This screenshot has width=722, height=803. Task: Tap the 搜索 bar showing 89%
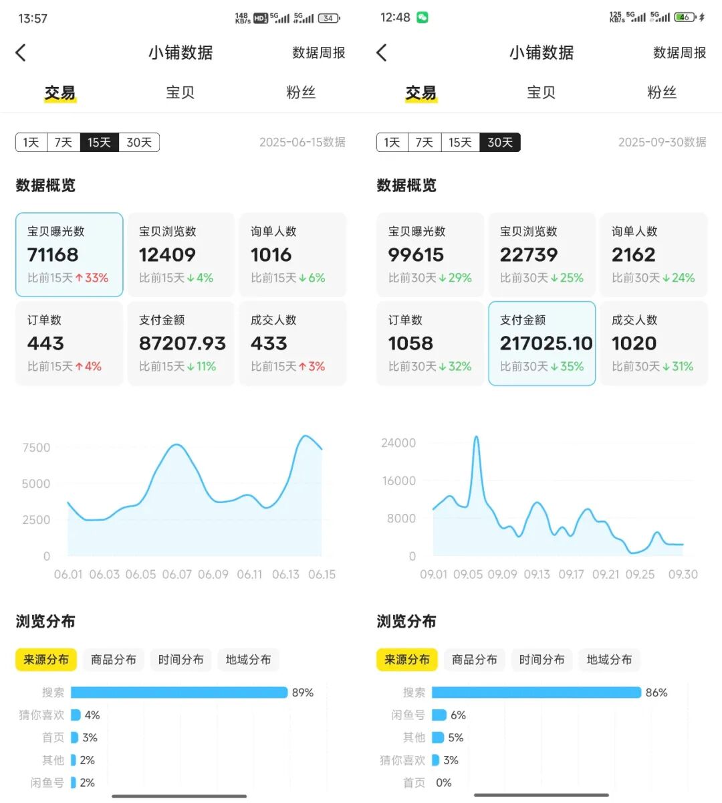[x=179, y=693]
